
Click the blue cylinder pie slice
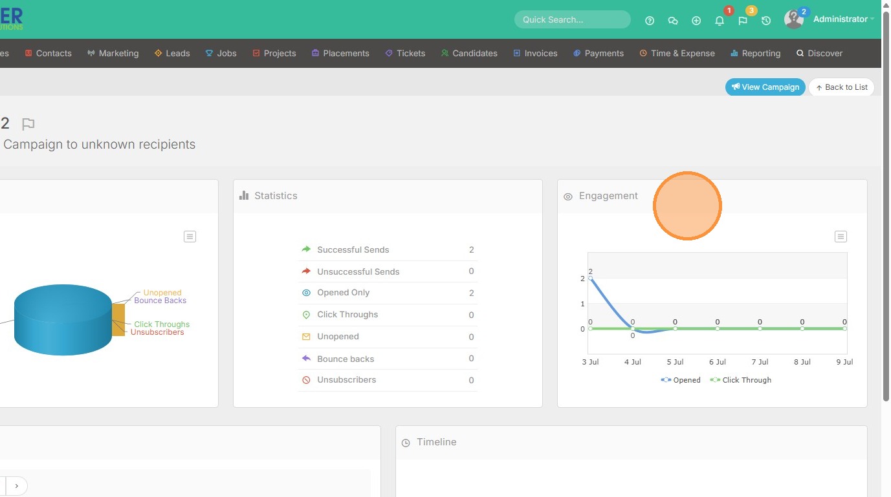click(x=63, y=320)
